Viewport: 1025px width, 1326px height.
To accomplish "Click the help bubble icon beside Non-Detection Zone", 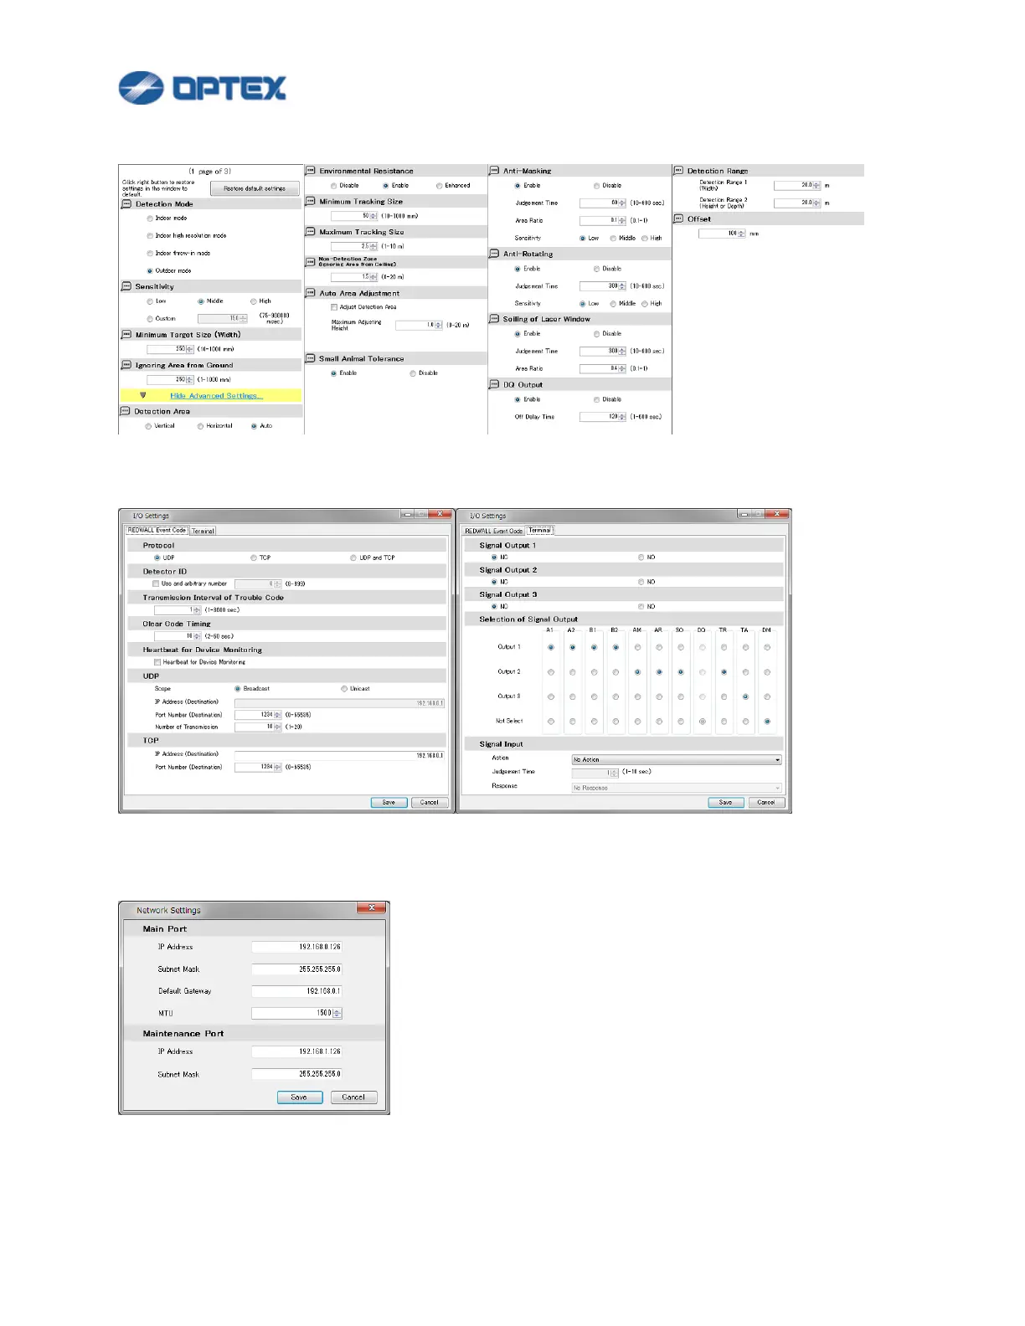I will click(x=311, y=262).
